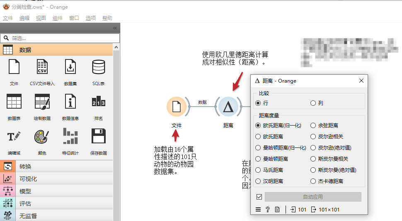Click the 文件 node on the canvas
This screenshot has height=221, width=402.
point(177,106)
